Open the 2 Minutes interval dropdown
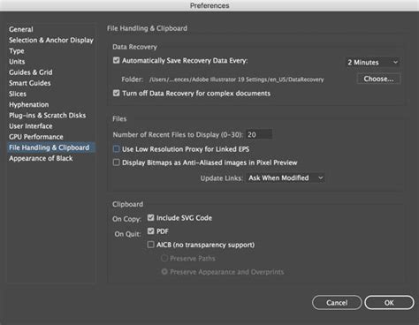The width and height of the screenshot is (419, 325). (x=373, y=63)
